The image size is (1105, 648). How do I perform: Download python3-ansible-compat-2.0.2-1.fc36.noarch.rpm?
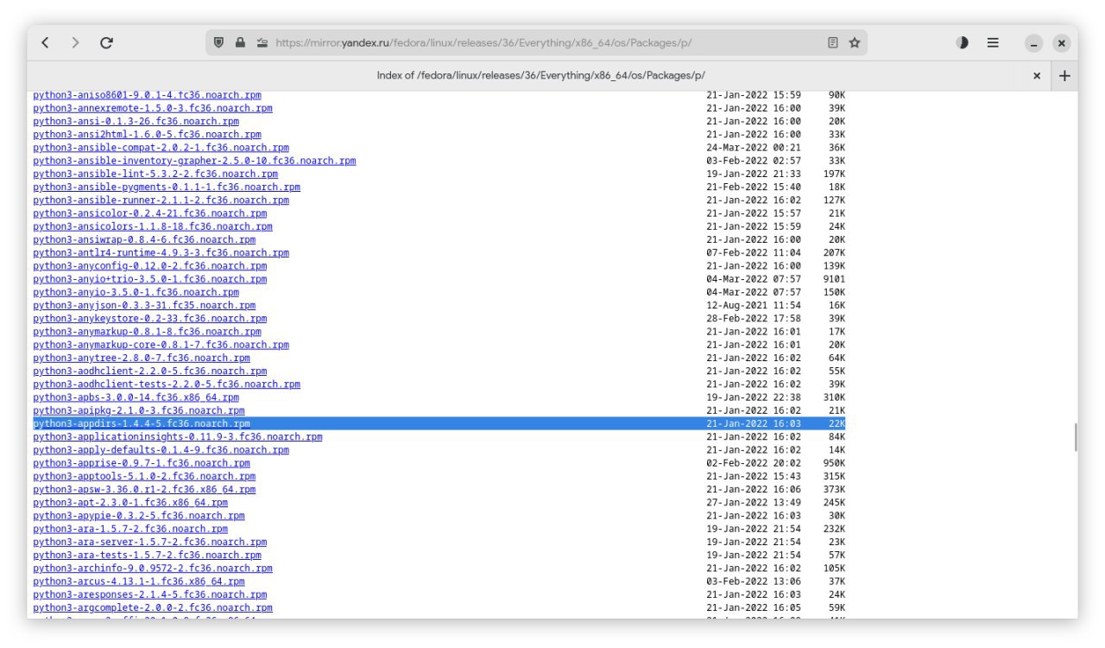[x=161, y=148]
